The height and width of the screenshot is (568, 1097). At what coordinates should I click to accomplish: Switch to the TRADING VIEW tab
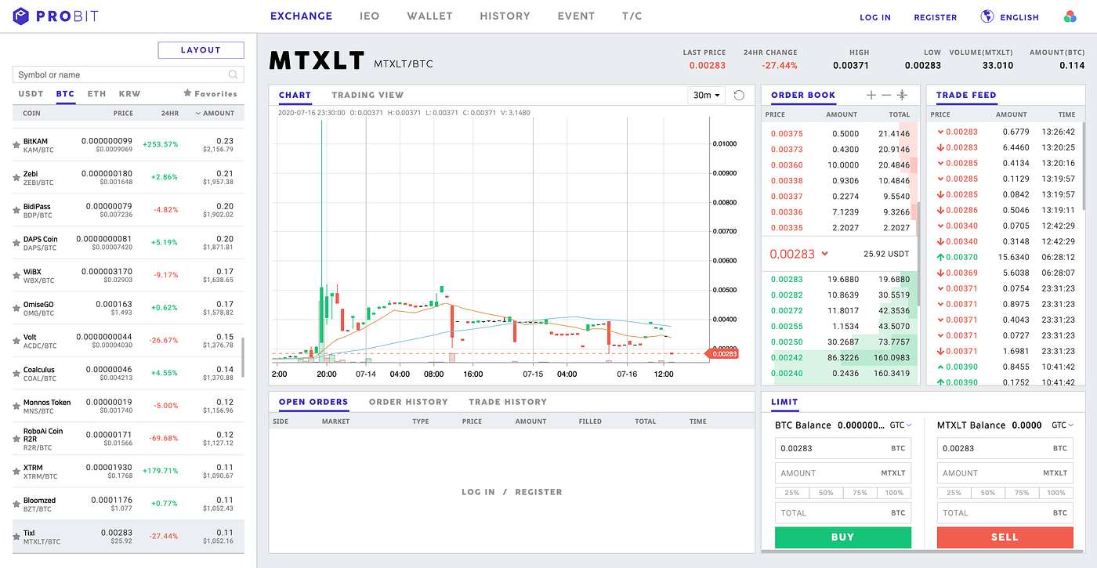pos(367,95)
